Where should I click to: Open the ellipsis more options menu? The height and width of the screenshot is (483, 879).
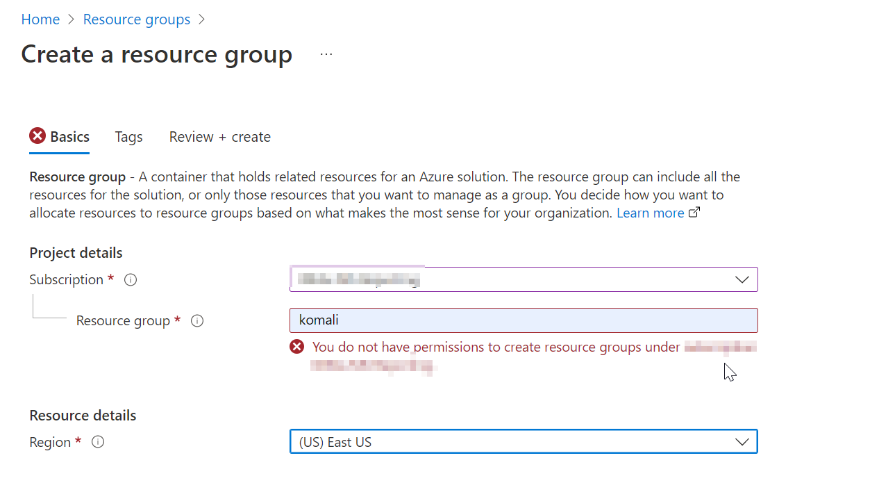coord(326,54)
